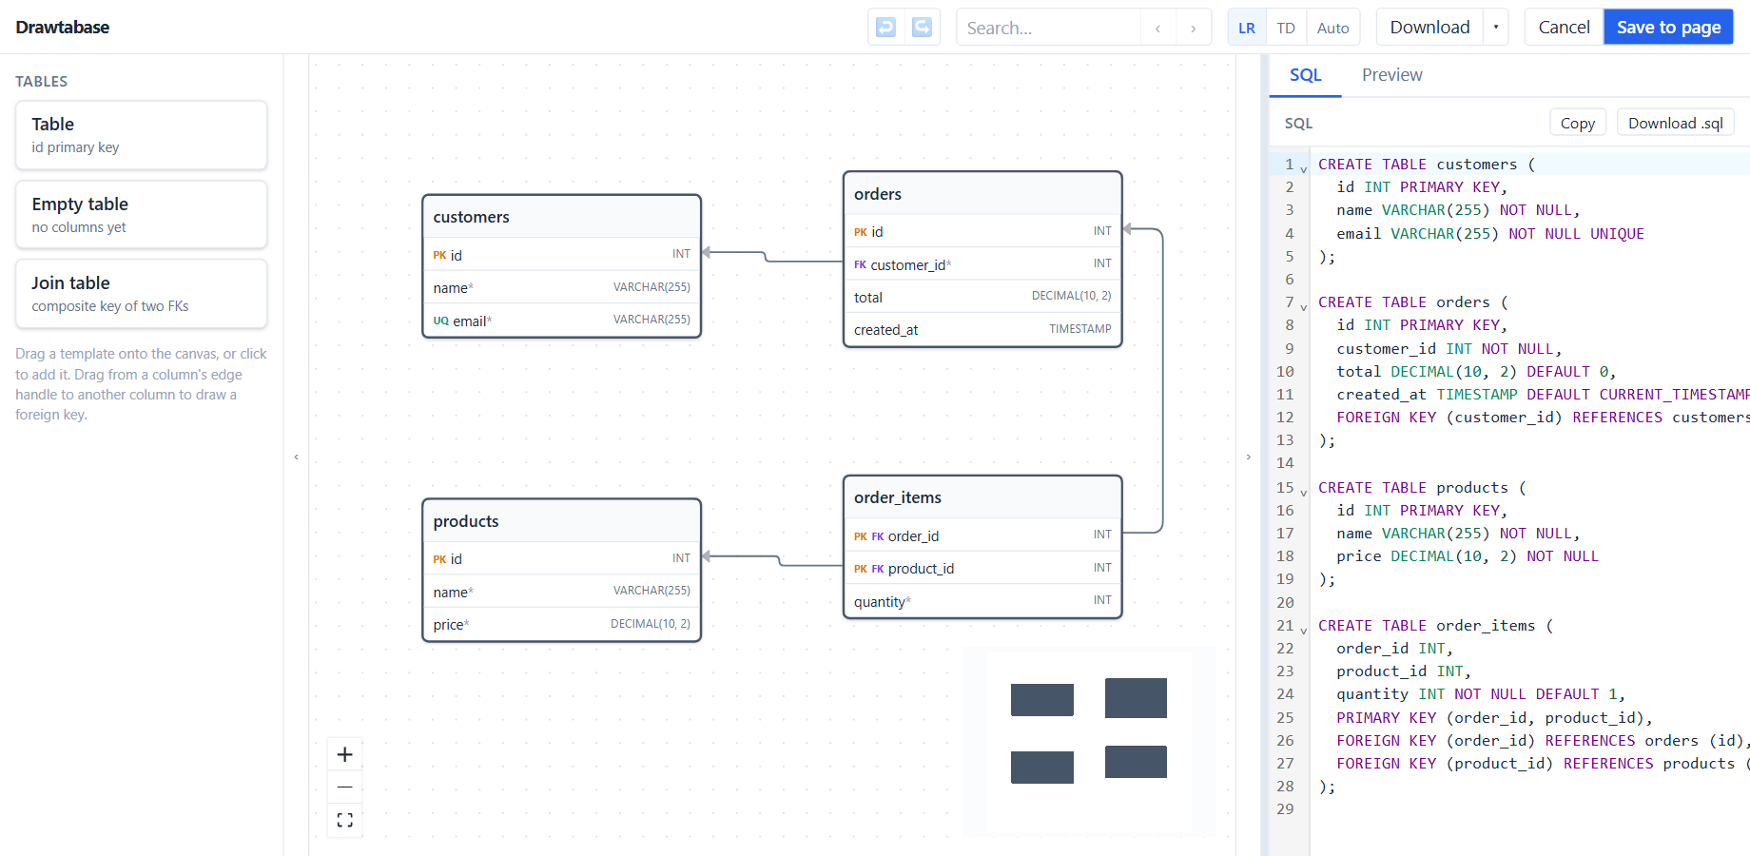Add the Empty table template
Image resolution: width=1750 pixels, height=856 pixels.
click(142, 215)
